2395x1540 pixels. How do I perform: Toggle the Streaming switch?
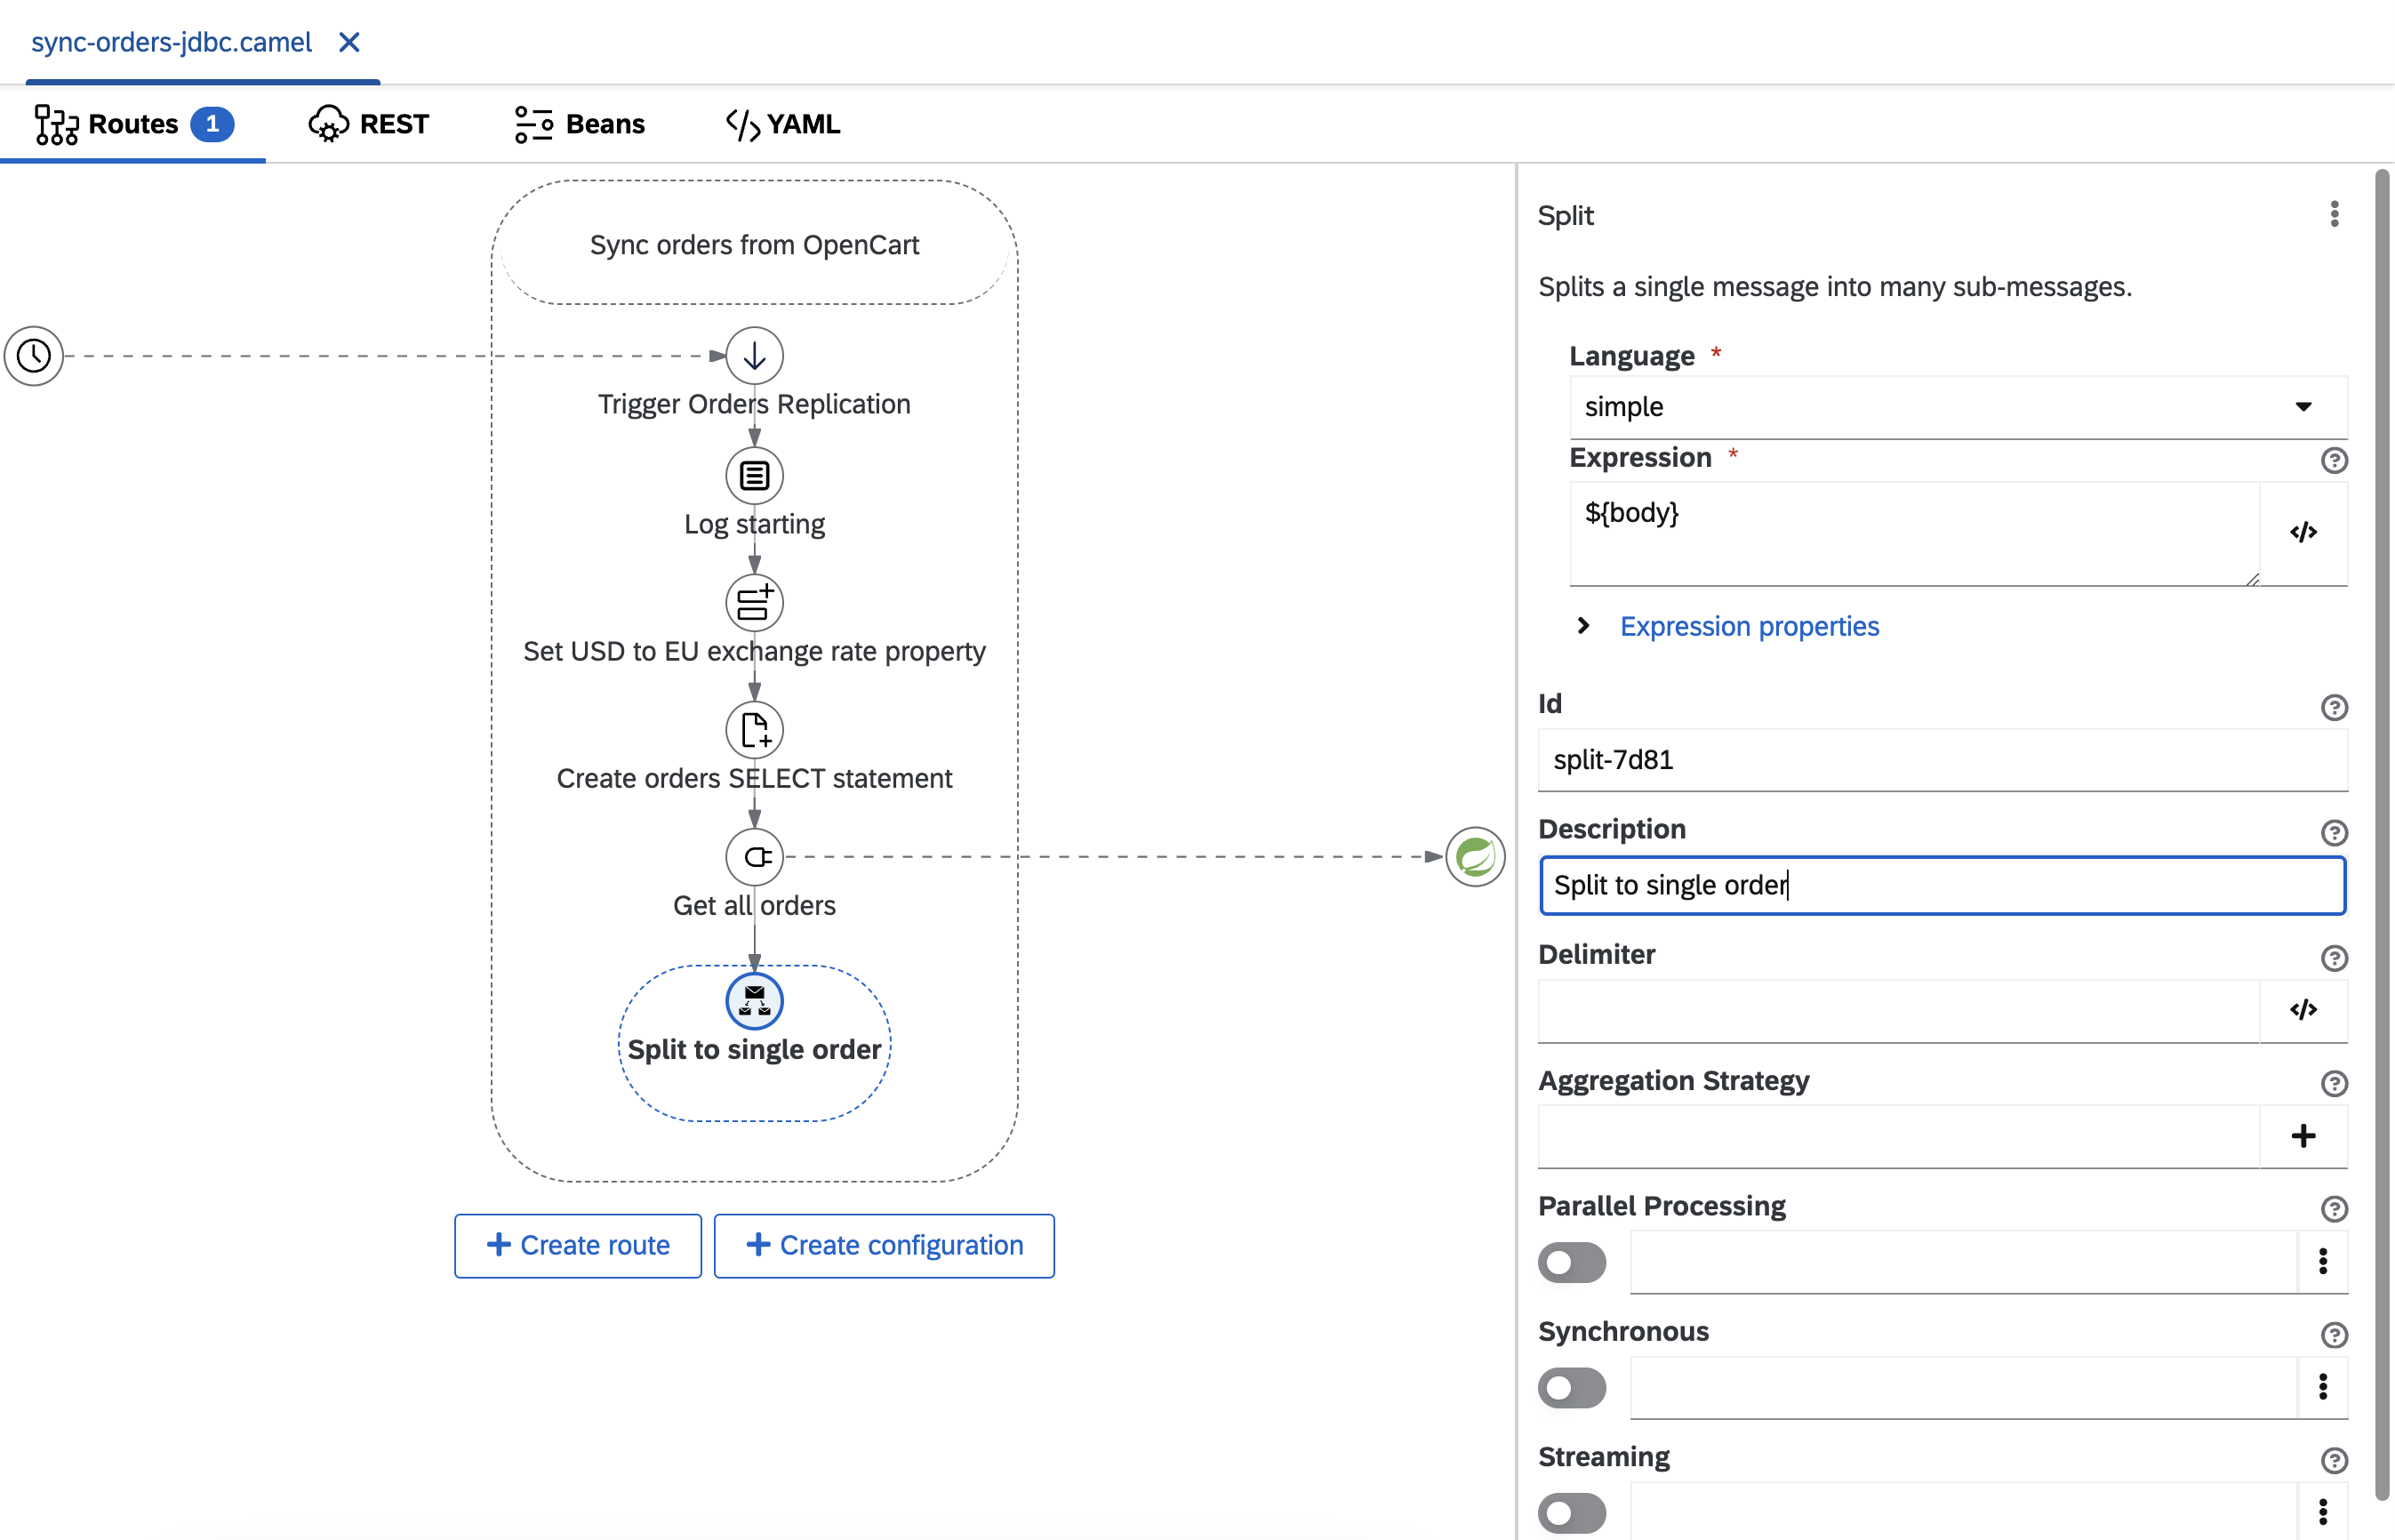click(x=1572, y=1513)
